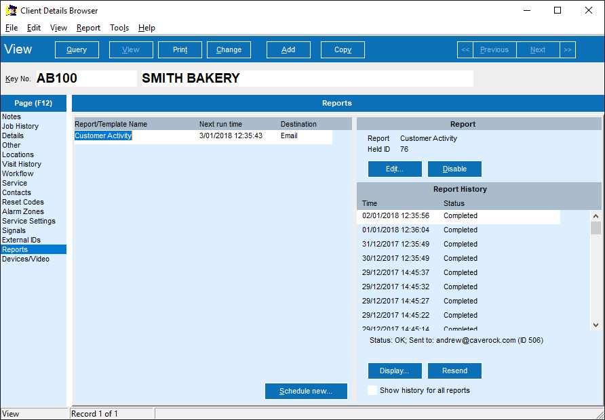Open the Report menu
This screenshot has width=605, height=420.
point(88,28)
